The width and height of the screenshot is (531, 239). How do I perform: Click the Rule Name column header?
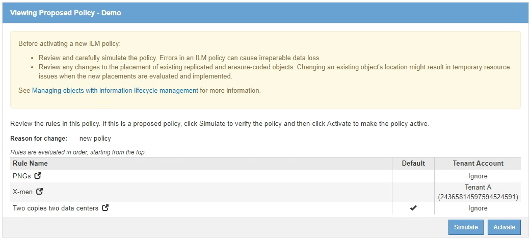pyautogui.click(x=31, y=164)
